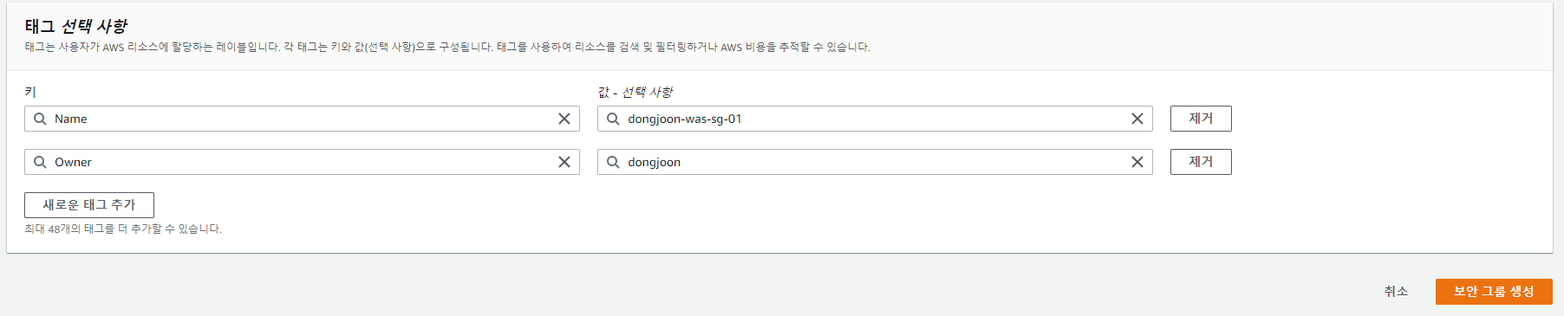The height and width of the screenshot is (316, 1564).
Task: Click the 태그 선택 사항 section heading
Action: tap(76, 26)
